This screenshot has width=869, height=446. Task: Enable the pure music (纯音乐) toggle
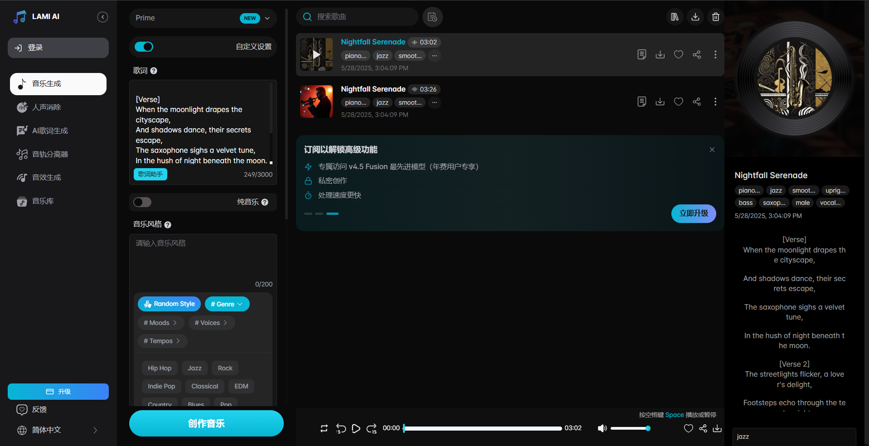click(142, 202)
